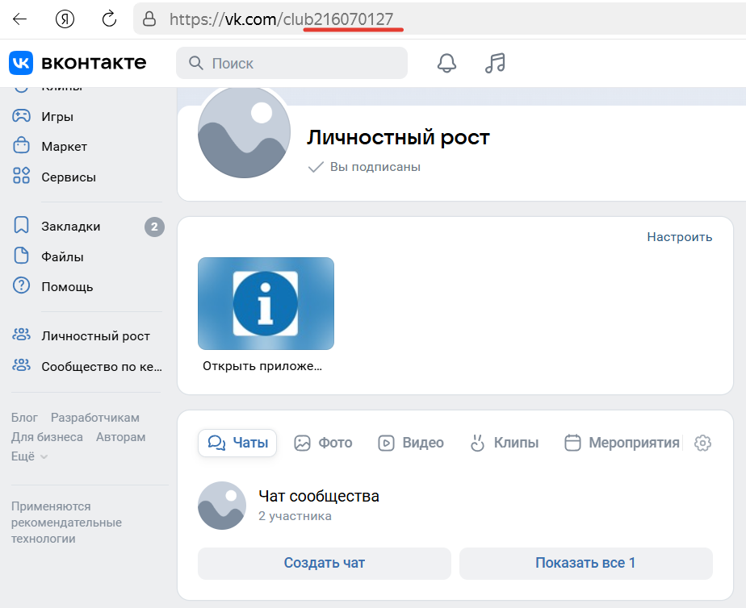Click the document icon beside Файлы
Image resolution: width=746 pixels, height=608 pixels.
point(22,256)
